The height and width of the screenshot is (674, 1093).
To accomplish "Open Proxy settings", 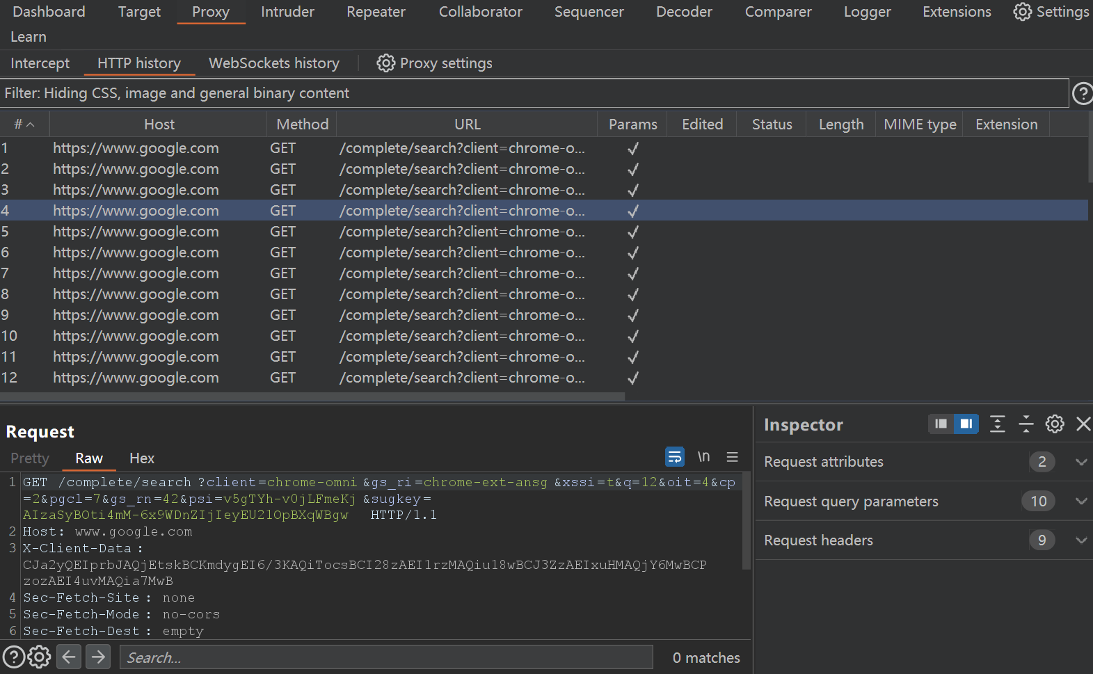I will pyautogui.click(x=434, y=63).
